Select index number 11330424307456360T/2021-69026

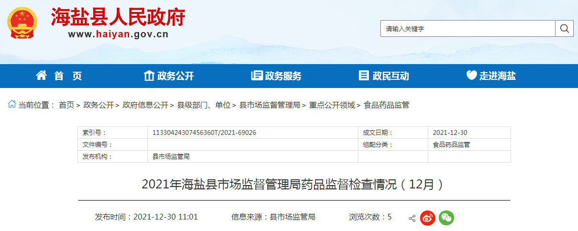point(204,132)
